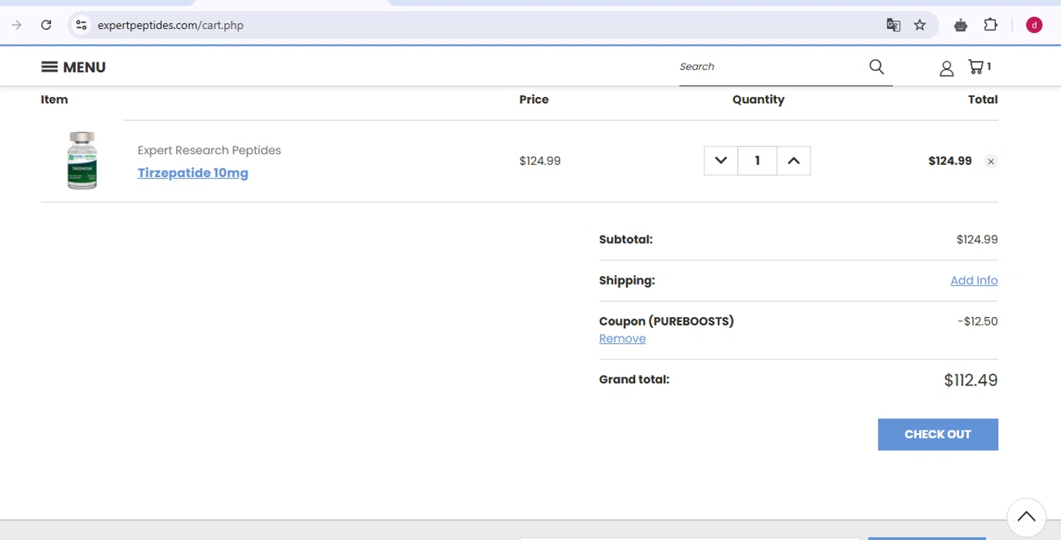Click the search magnifier icon
The height and width of the screenshot is (540, 1061).
pyautogui.click(x=876, y=67)
